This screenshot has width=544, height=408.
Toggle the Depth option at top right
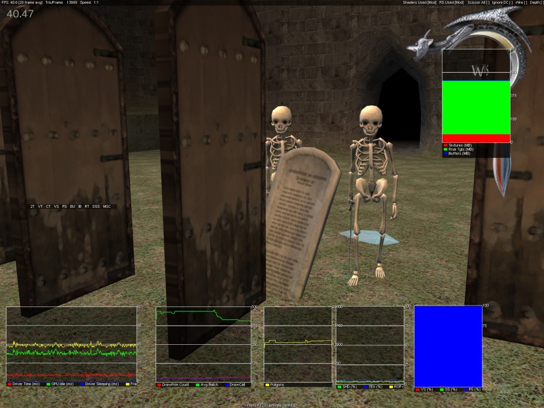[x=537, y=3]
